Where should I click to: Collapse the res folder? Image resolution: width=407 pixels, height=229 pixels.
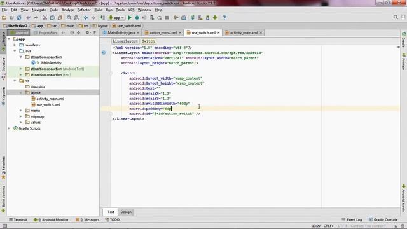(x=15, y=81)
